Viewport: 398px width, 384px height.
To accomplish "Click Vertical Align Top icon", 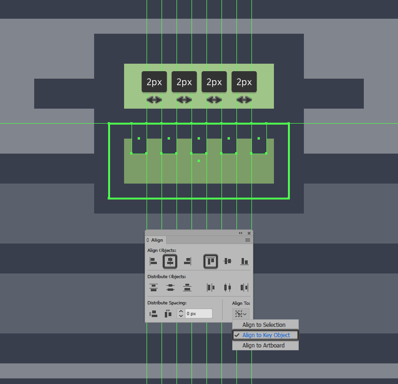I will tap(210, 261).
